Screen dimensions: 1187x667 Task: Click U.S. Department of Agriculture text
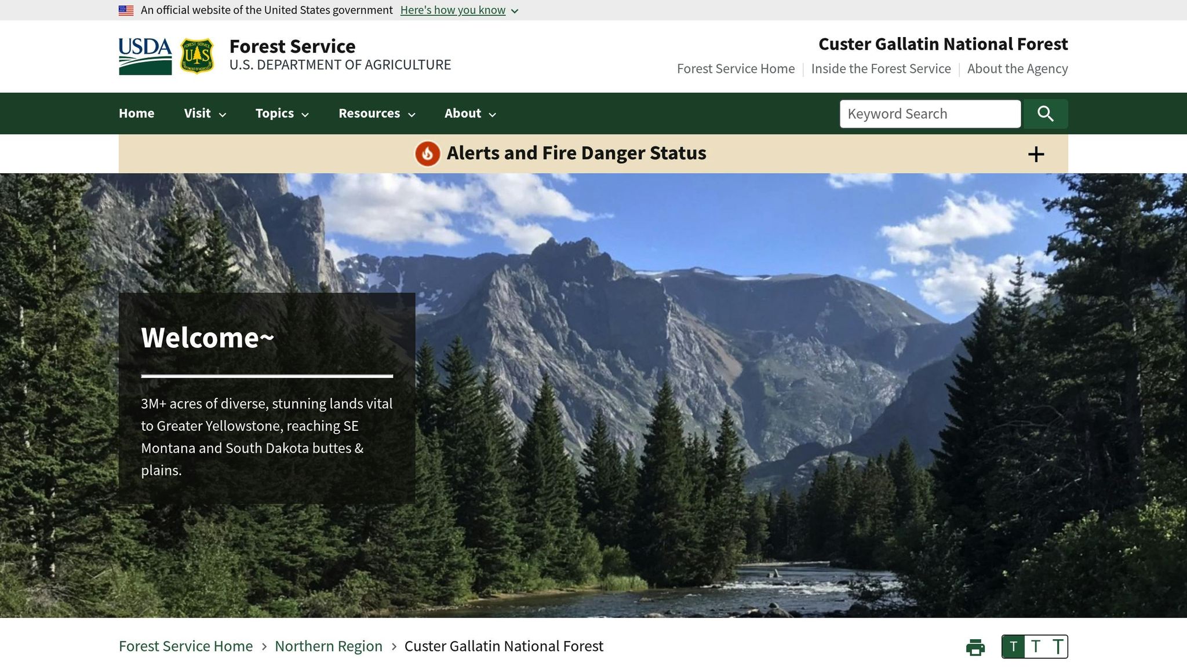pyautogui.click(x=340, y=65)
